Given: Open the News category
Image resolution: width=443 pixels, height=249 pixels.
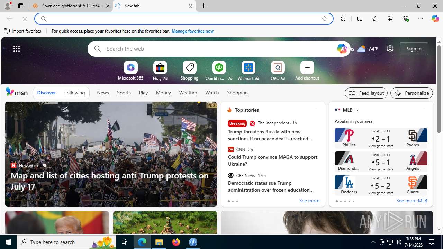Looking at the screenshot, I should click(103, 93).
